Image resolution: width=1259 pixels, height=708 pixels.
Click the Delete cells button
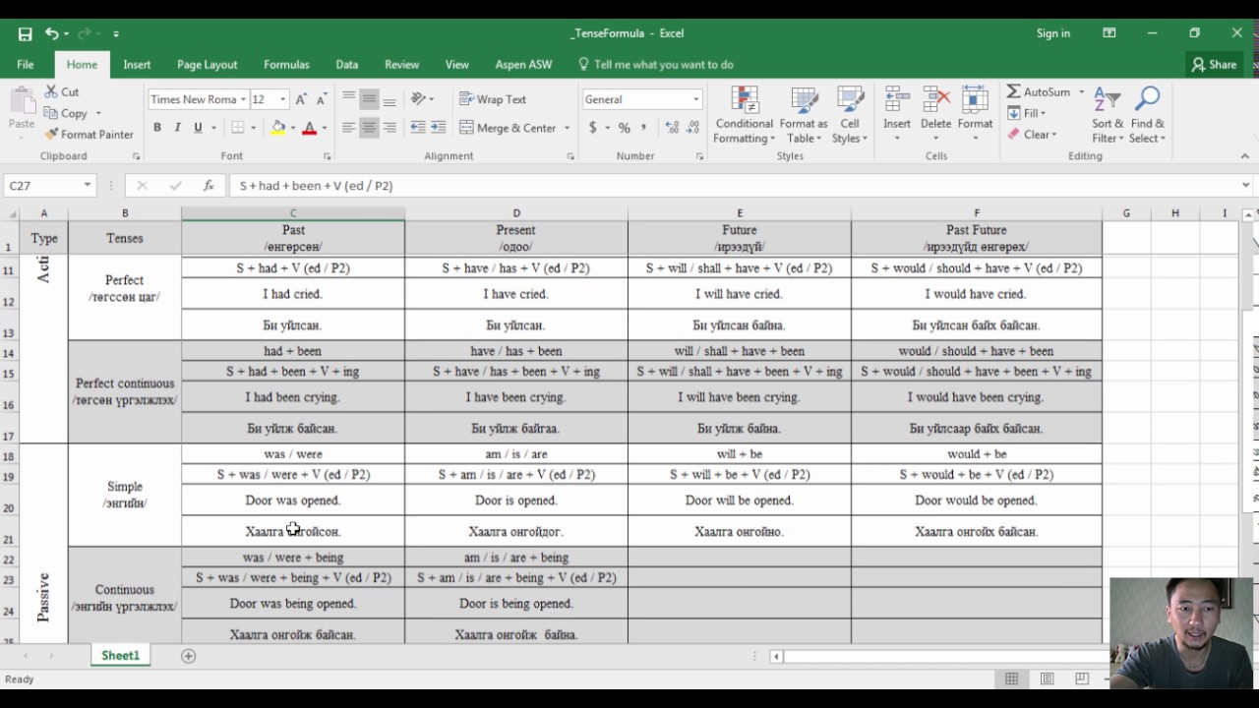click(935, 115)
